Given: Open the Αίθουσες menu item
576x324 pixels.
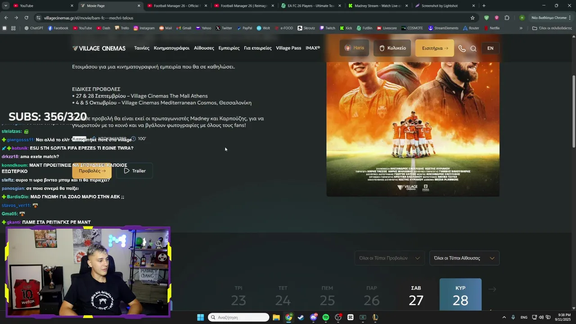Looking at the screenshot, I should coord(204,48).
